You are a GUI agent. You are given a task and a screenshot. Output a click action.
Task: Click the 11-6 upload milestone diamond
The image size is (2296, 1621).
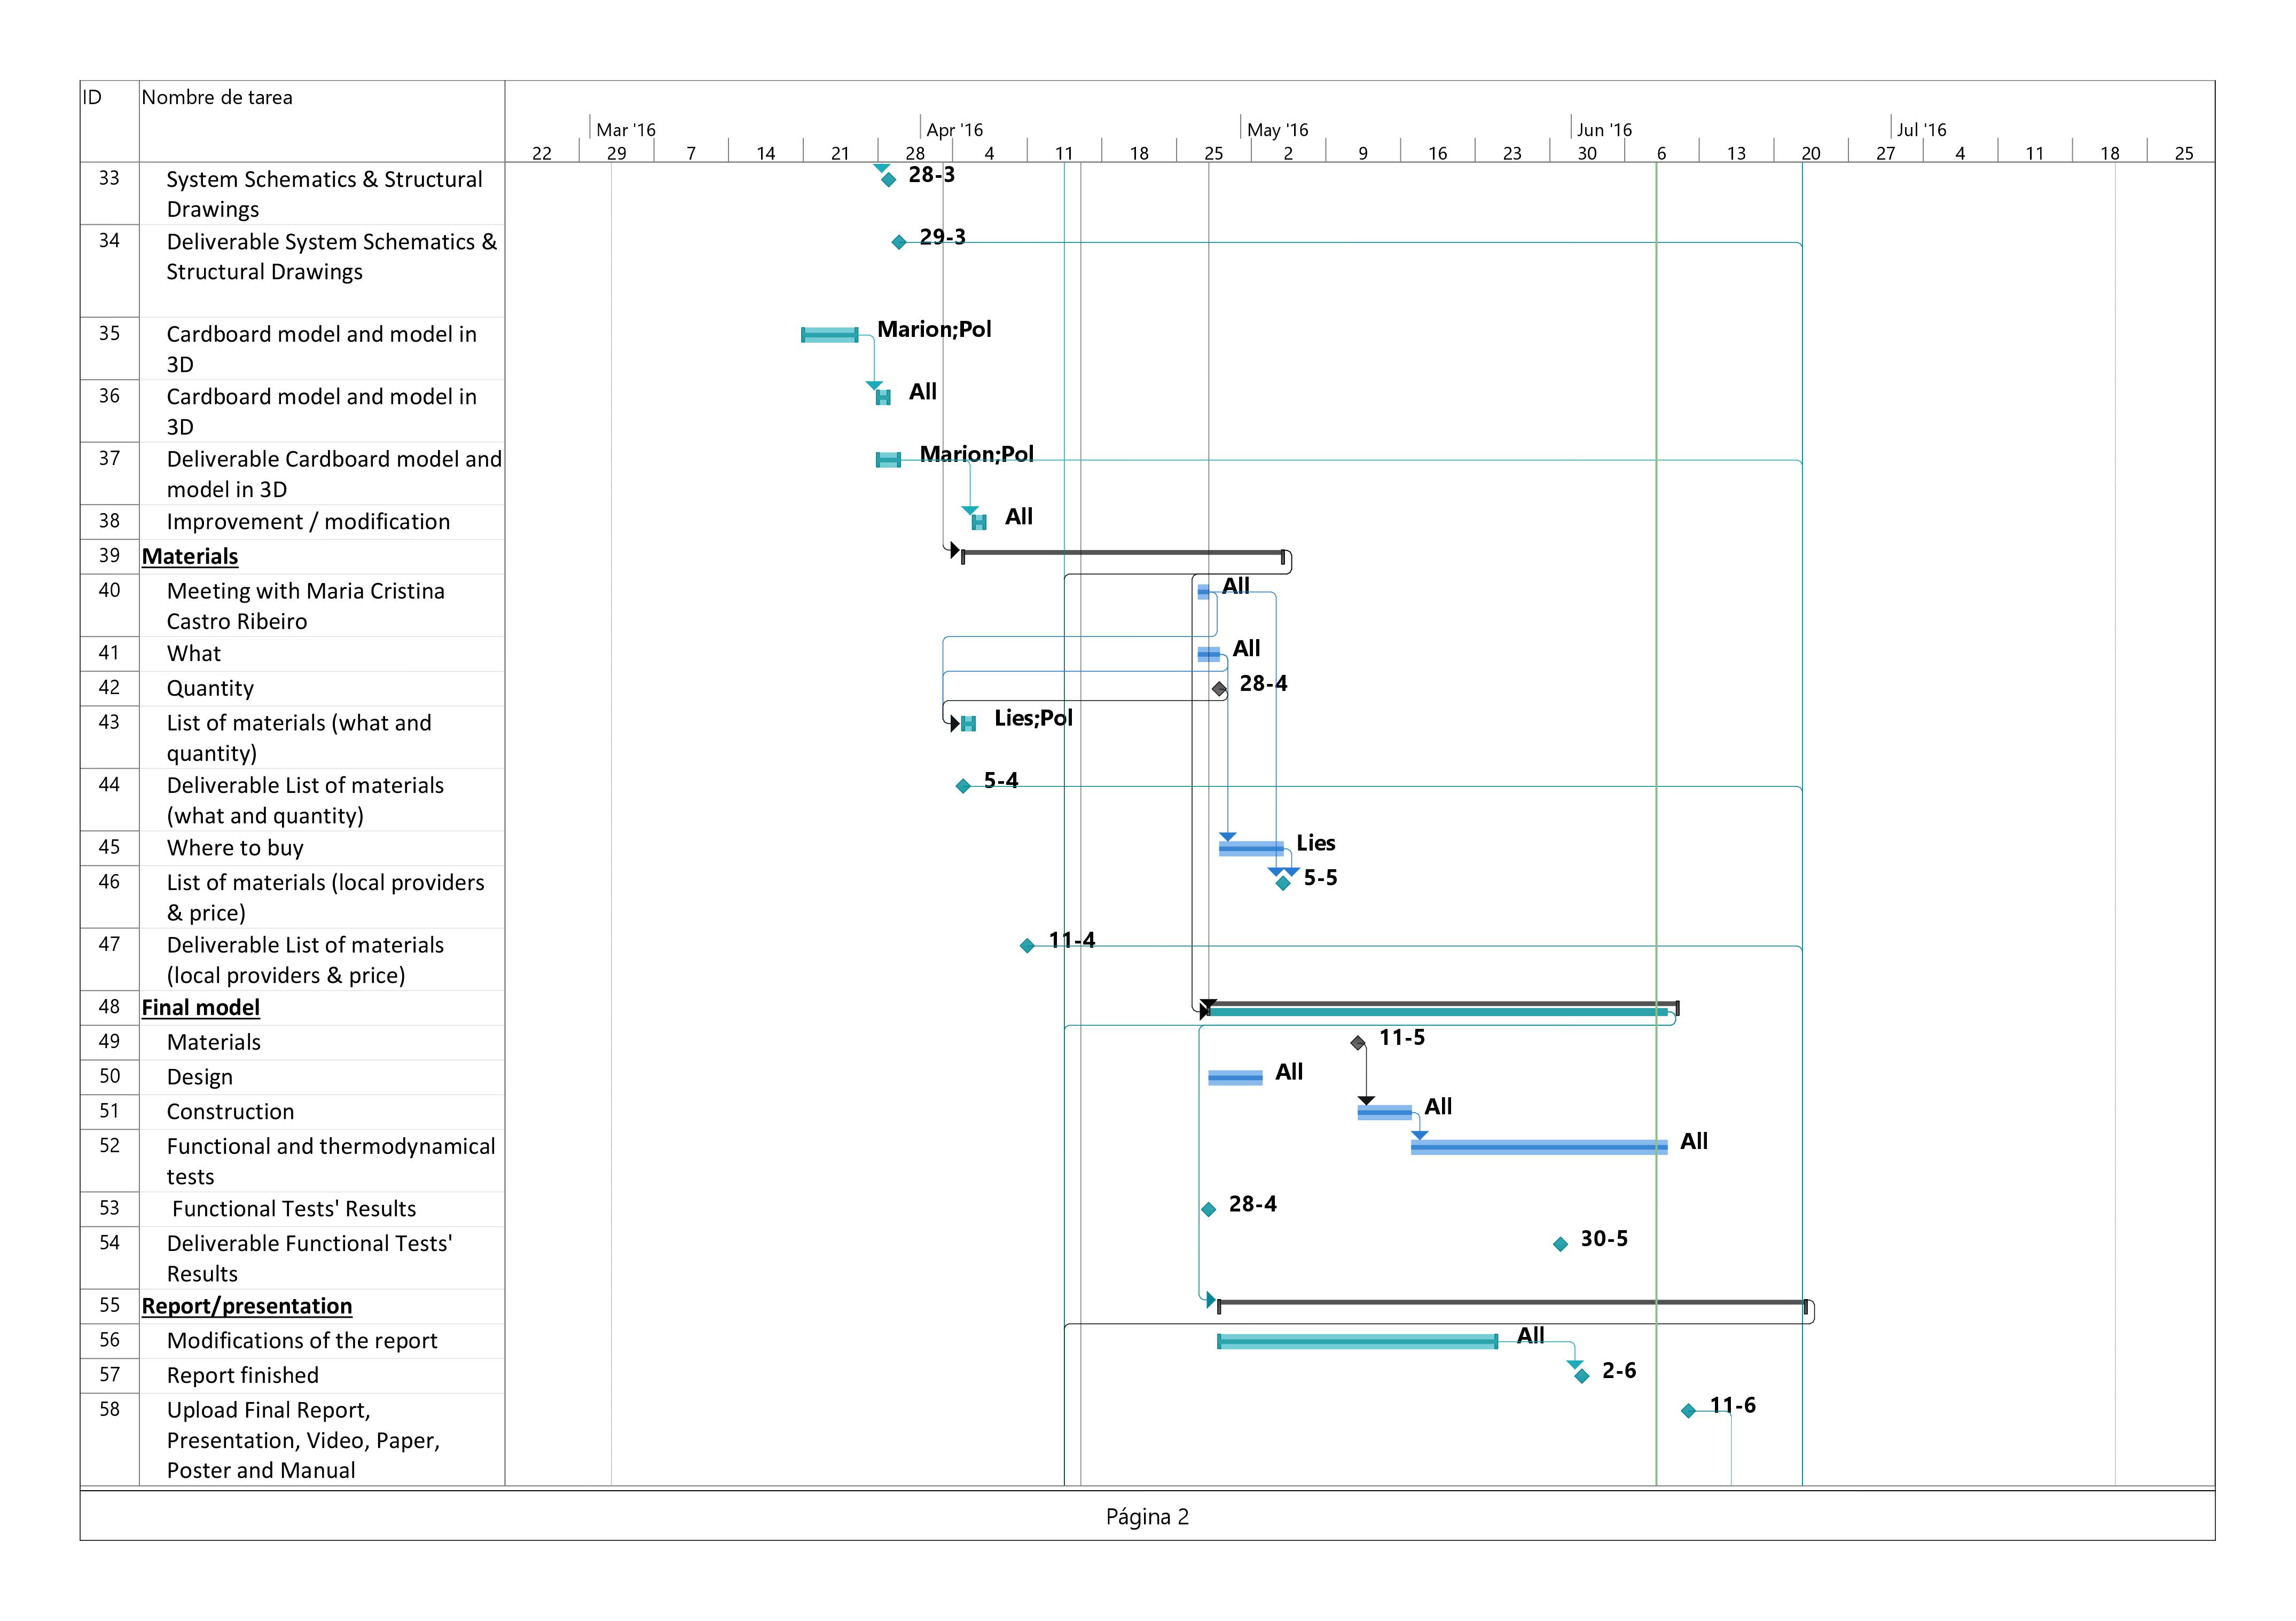[x=1688, y=1411]
